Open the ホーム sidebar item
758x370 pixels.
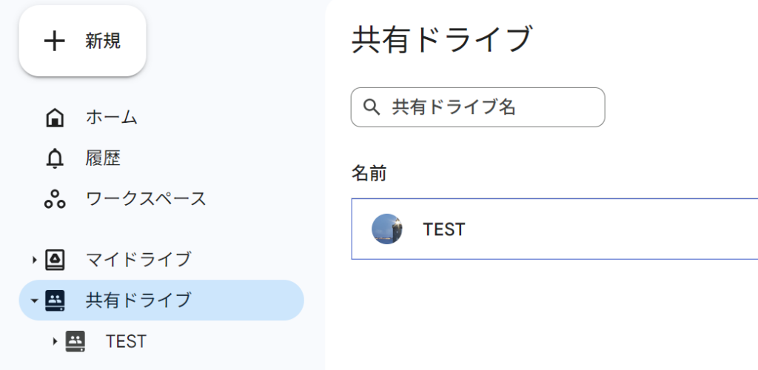111,117
